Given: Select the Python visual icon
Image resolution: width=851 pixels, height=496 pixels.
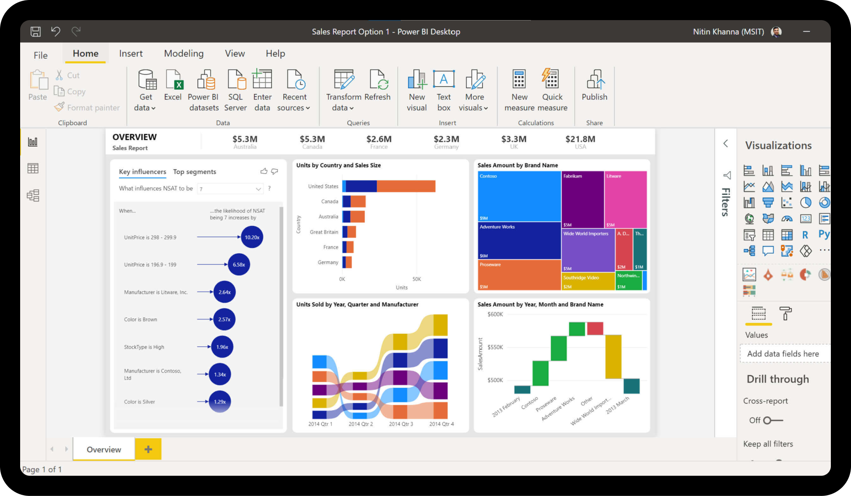Looking at the screenshot, I should pos(824,234).
